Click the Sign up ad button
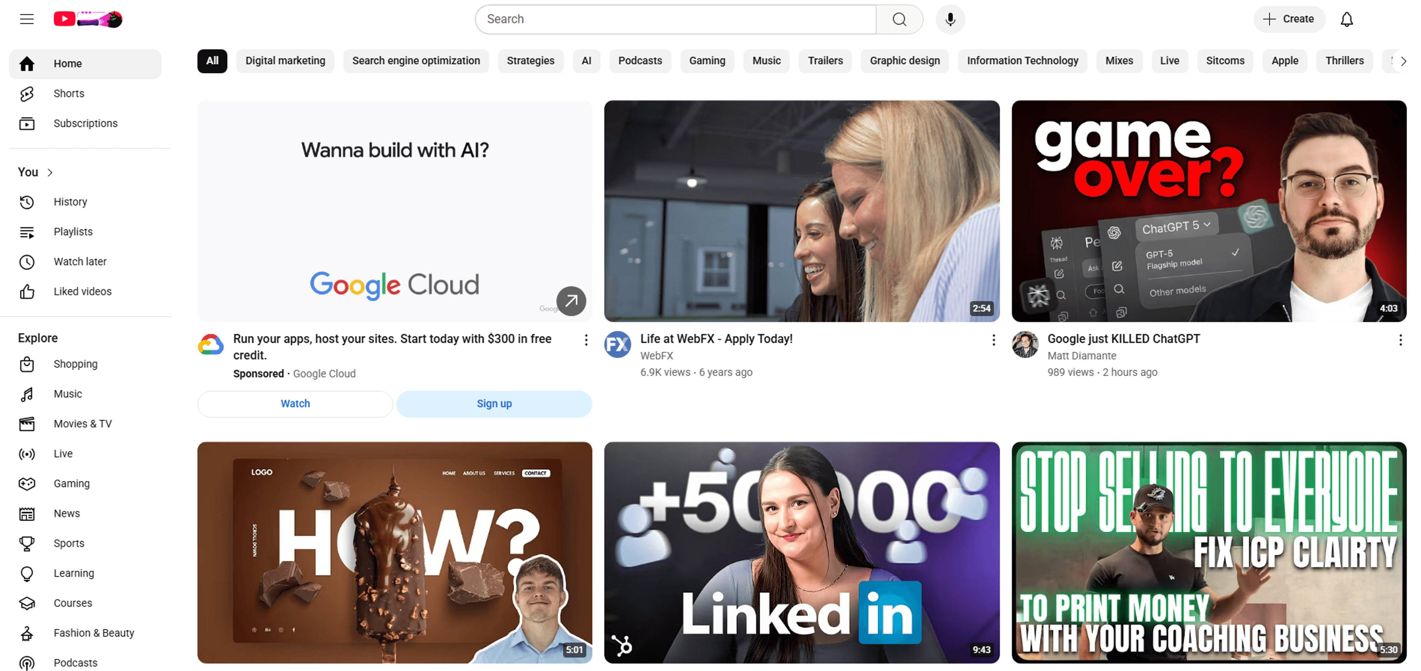This screenshot has height=671, width=1421. 494,403
